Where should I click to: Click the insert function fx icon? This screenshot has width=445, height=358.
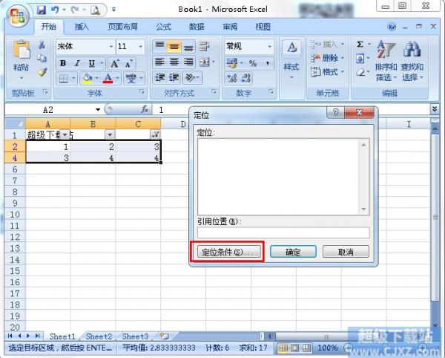[145, 109]
